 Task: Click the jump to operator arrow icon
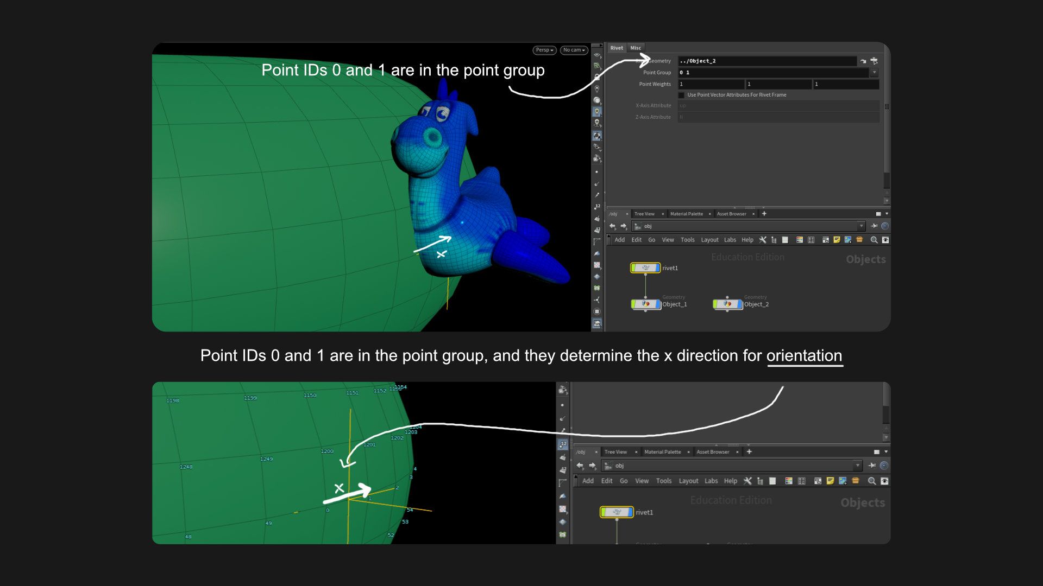point(863,61)
